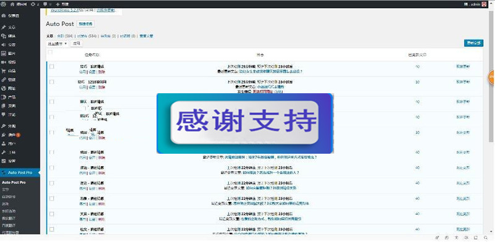
Task: Click the blue 更新全部 update-all button
Action: point(473,43)
